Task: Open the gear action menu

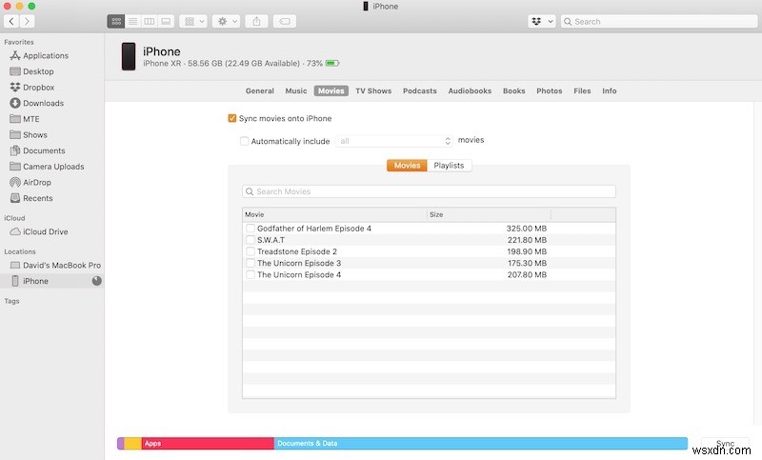Action: tap(226, 21)
